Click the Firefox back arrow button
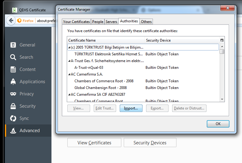Image resolution: width=242 pixels, height=163 pixels. tap(11, 20)
